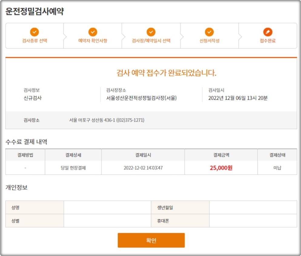This screenshot has width=301, height=256.
Task: Click the 25,000원 amount
Action: 221,168
